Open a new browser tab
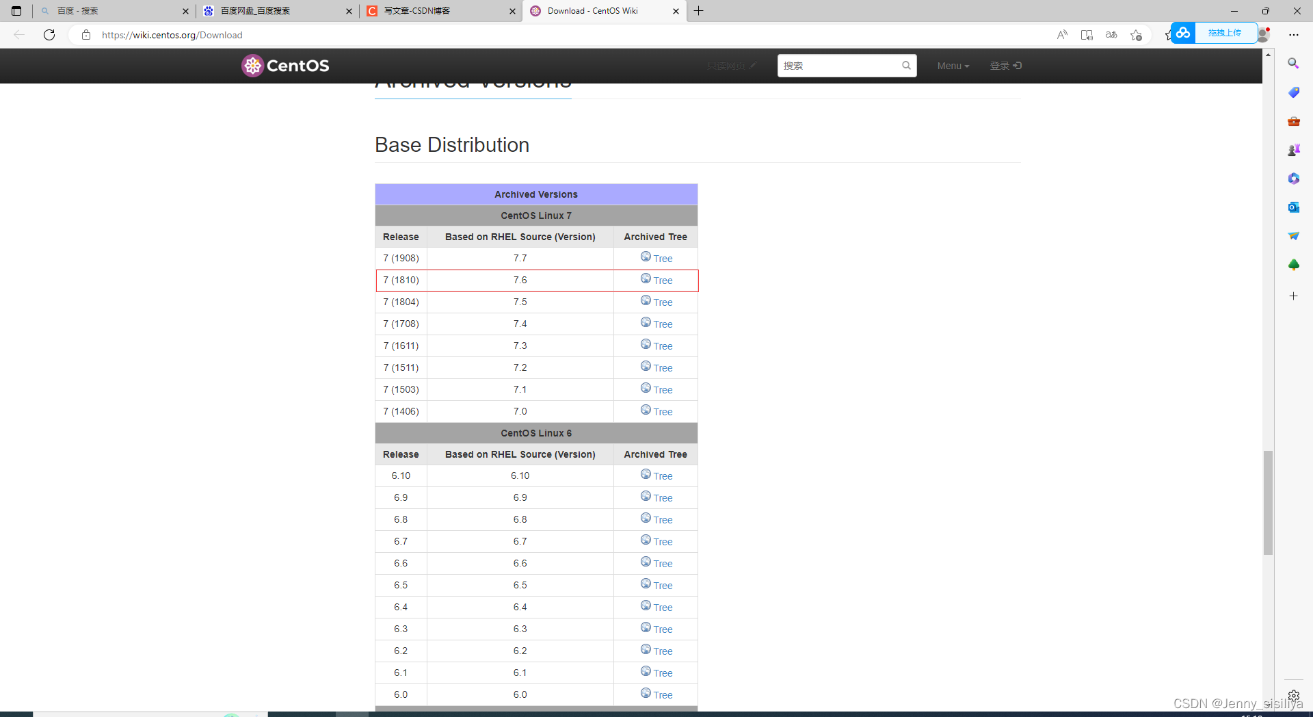Viewport: 1313px width, 717px height. click(x=698, y=11)
